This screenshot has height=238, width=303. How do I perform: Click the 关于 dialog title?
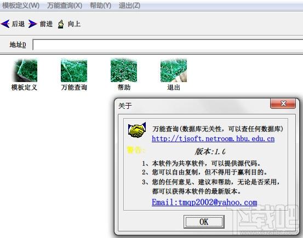(x=125, y=106)
